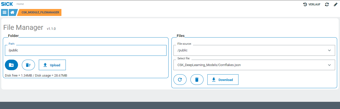Click the delete folder icon button

pyautogui.click(x=28, y=65)
